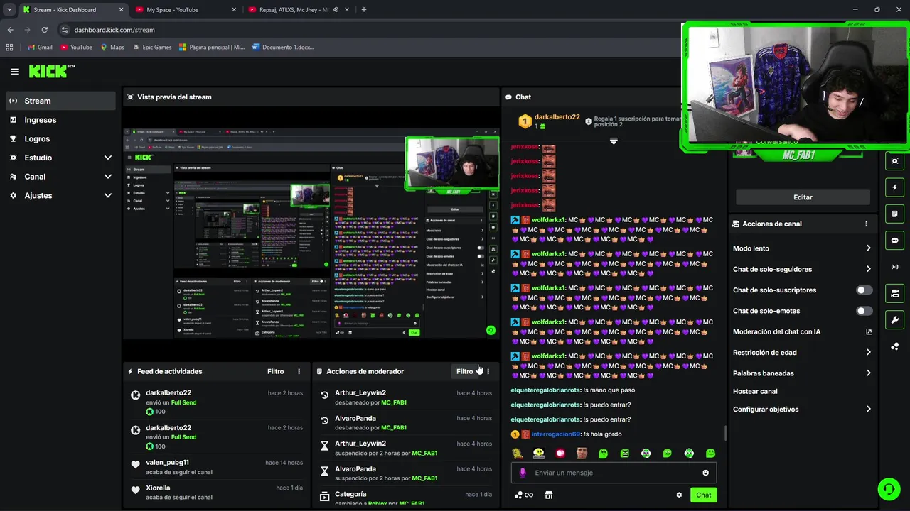Open the Modo lento submenu arrow
This screenshot has height=511, width=910.
pyautogui.click(x=868, y=248)
